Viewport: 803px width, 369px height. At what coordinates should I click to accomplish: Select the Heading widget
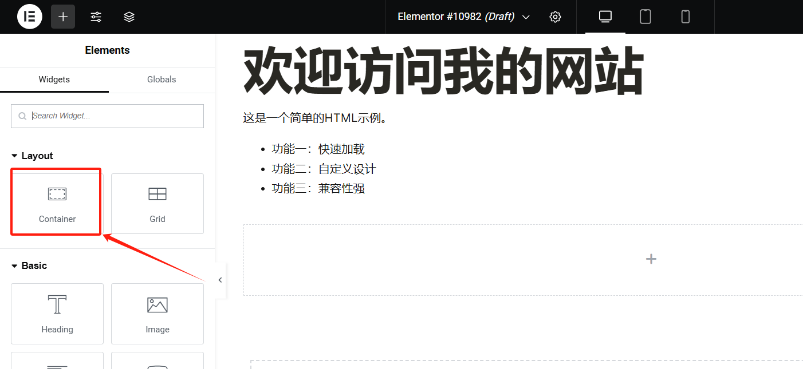tap(57, 314)
